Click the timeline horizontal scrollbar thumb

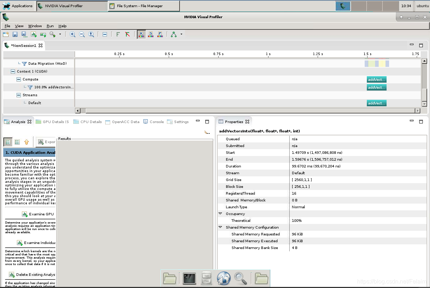tap(251, 111)
